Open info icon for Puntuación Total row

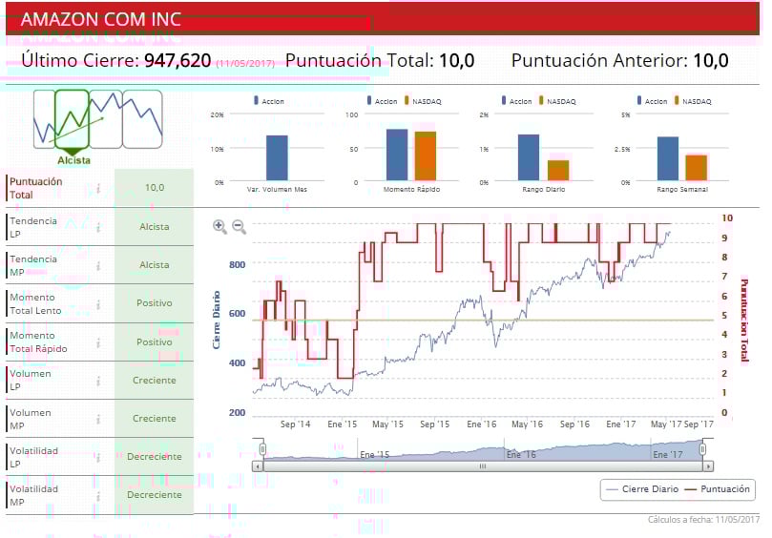pyautogui.click(x=98, y=188)
